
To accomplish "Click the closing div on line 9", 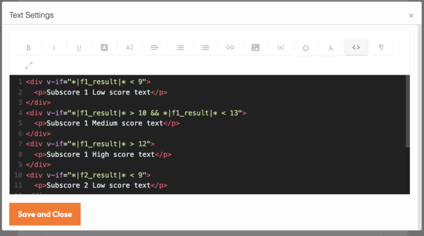I will [38, 165].
